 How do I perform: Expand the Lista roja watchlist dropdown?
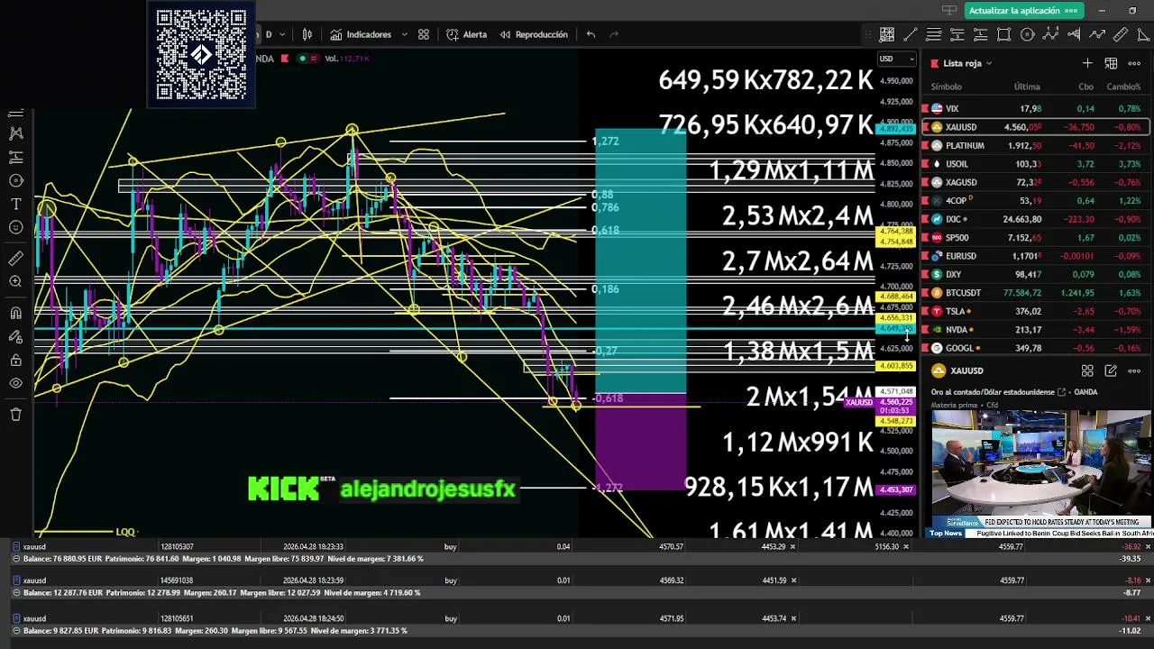click(967, 63)
